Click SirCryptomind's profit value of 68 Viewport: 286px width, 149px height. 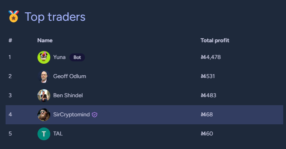pyautogui.click(x=207, y=115)
